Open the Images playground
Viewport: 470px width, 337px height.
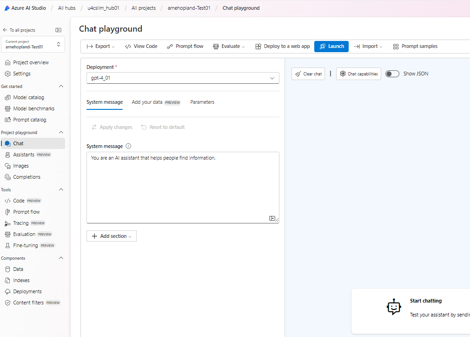click(21, 166)
